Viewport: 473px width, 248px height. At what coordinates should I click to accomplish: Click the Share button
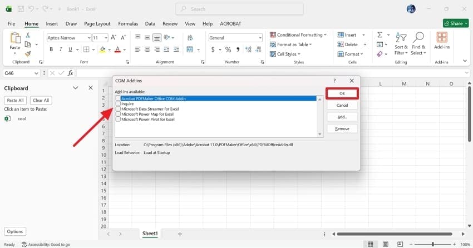pyautogui.click(x=456, y=23)
